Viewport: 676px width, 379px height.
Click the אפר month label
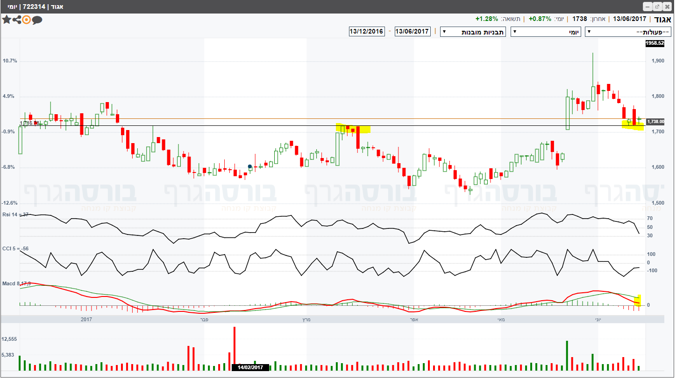tap(413, 319)
